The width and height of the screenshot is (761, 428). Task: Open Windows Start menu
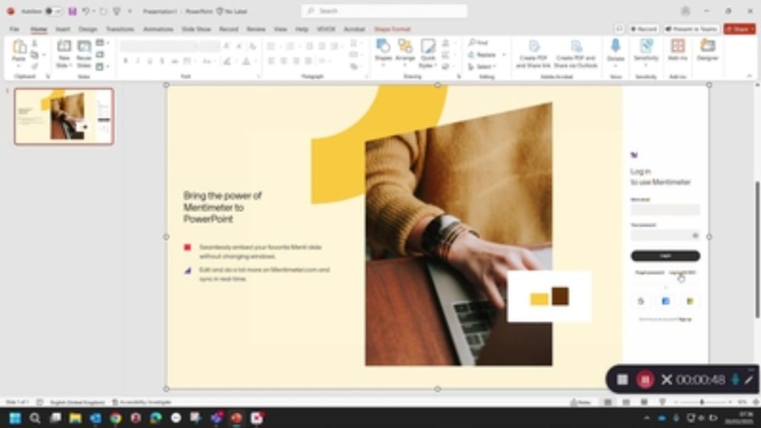[15, 418]
